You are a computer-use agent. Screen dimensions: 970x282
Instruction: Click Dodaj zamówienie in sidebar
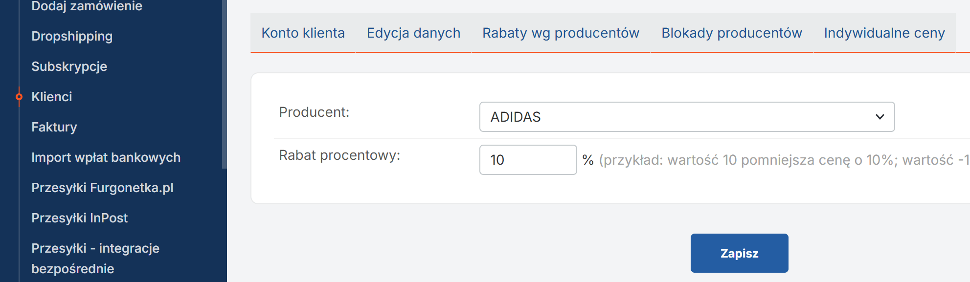(x=87, y=6)
